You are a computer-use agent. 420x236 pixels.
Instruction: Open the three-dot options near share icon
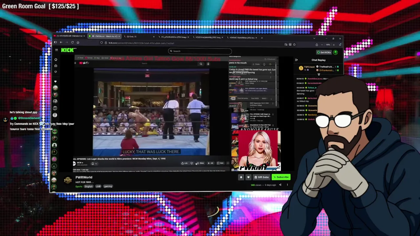pyautogui.click(x=287, y=185)
